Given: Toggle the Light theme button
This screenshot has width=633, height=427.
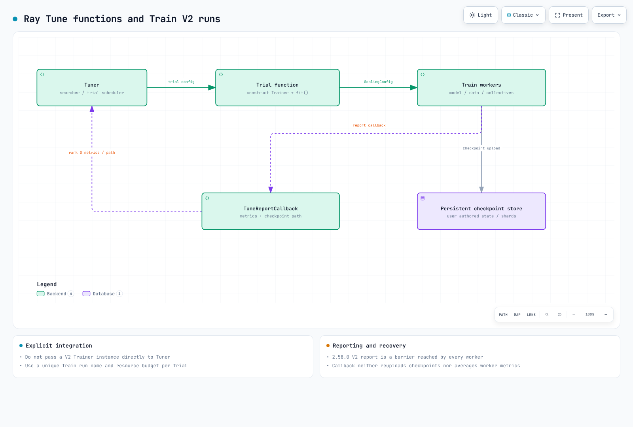Looking at the screenshot, I should click(480, 15).
